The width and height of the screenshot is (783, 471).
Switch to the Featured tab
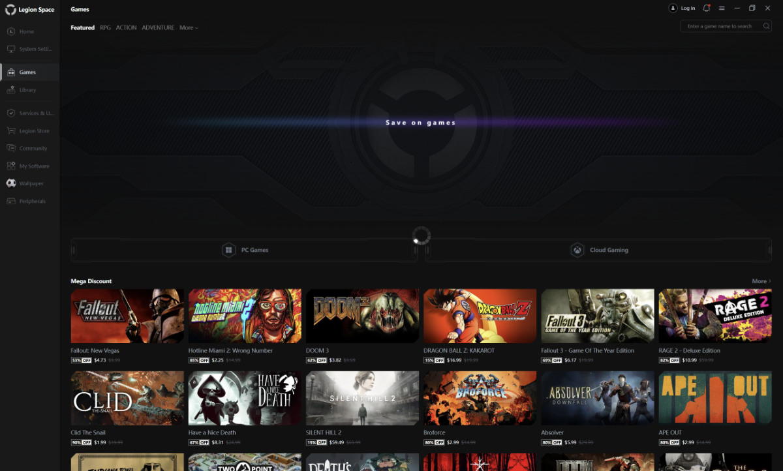click(83, 27)
